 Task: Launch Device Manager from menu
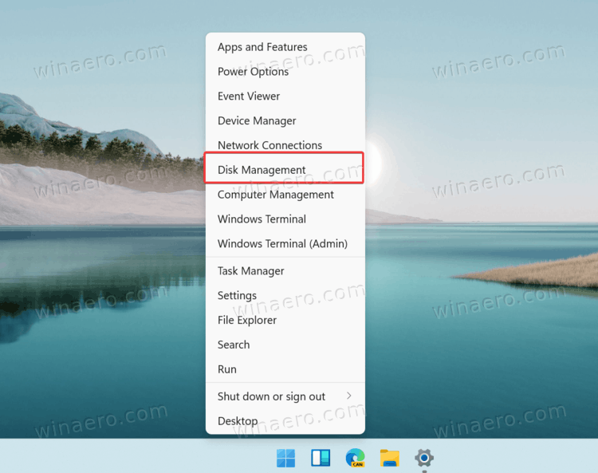tap(285, 120)
